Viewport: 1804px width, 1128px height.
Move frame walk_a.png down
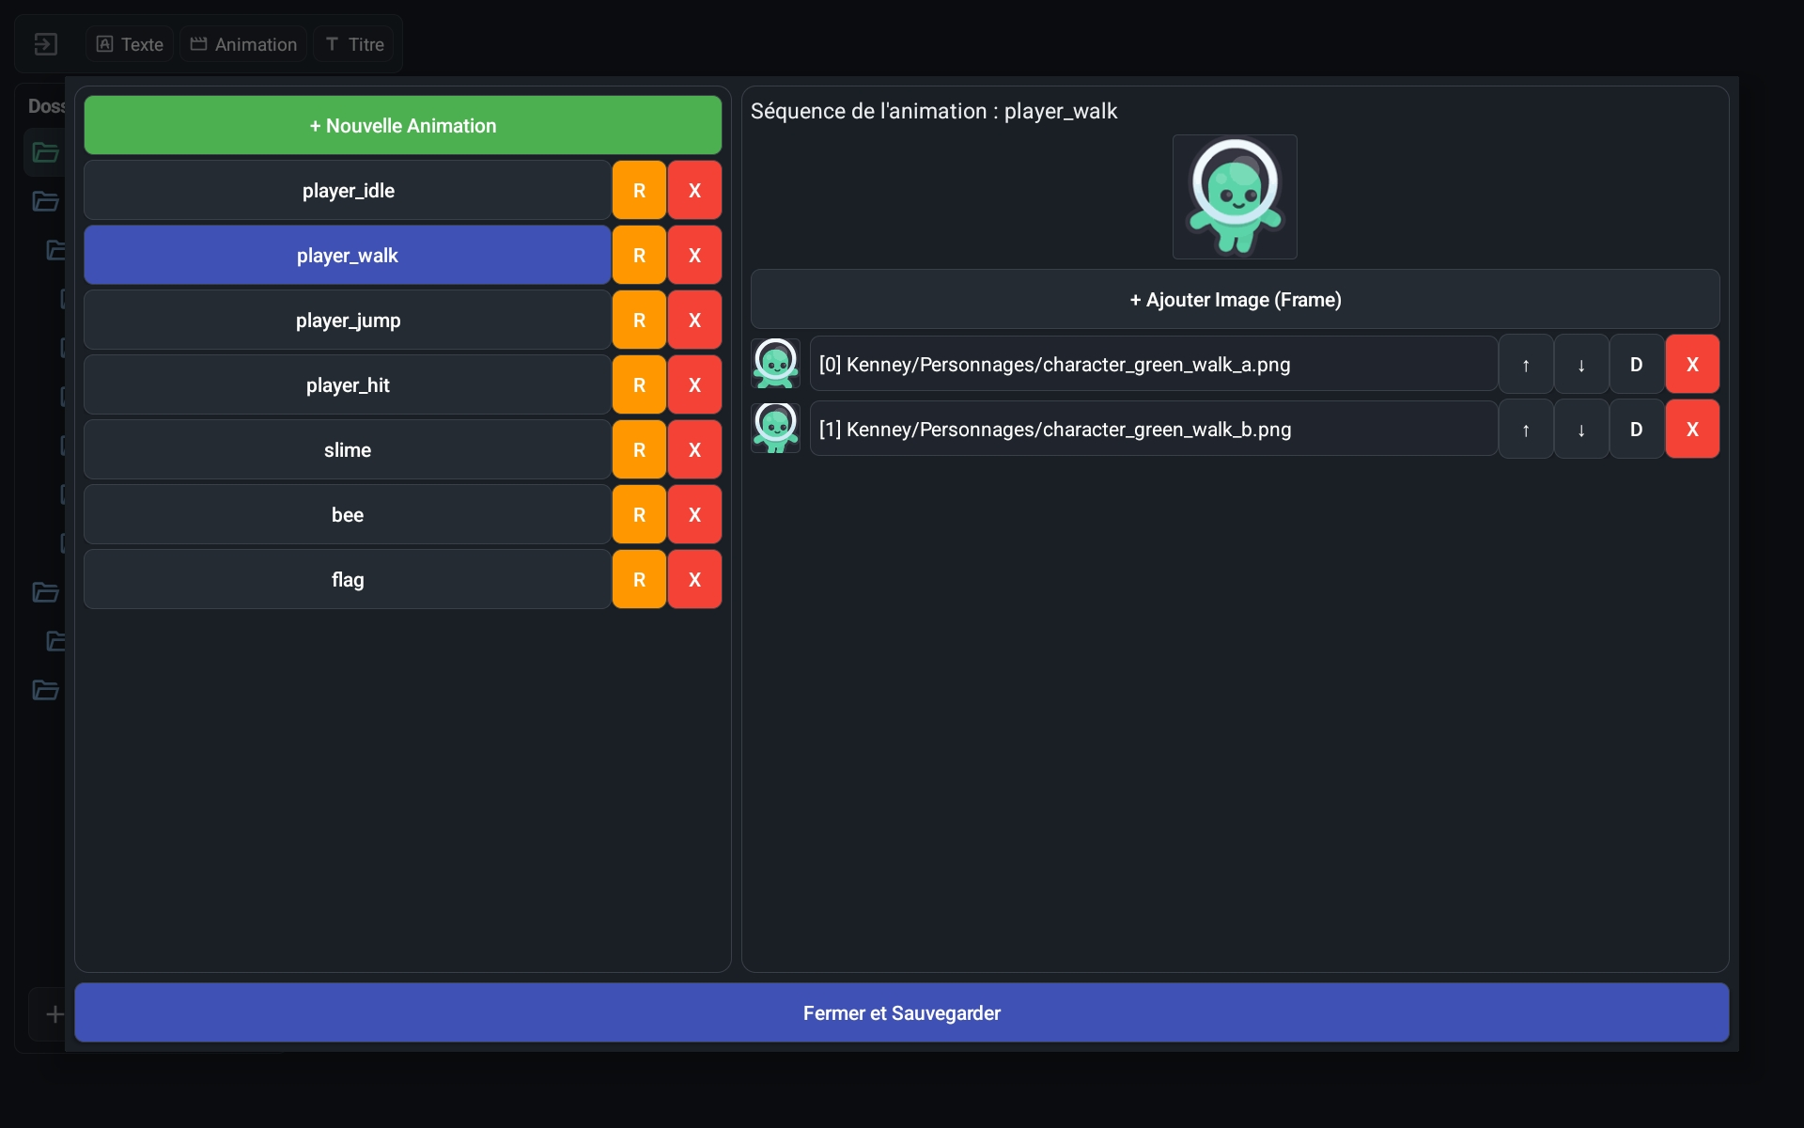click(x=1581, y=364)
